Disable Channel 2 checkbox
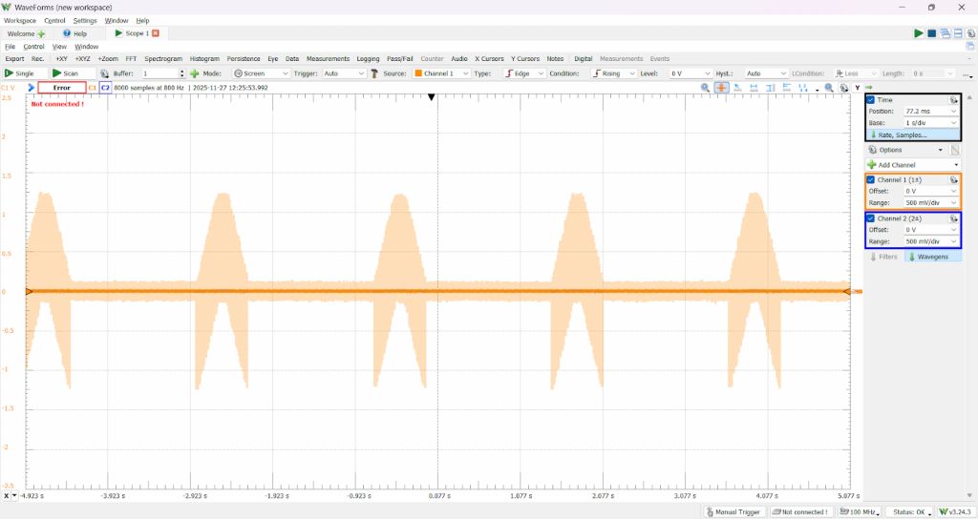Image resolution: width=978 pixels, height=519 pixels. [871, 218]
